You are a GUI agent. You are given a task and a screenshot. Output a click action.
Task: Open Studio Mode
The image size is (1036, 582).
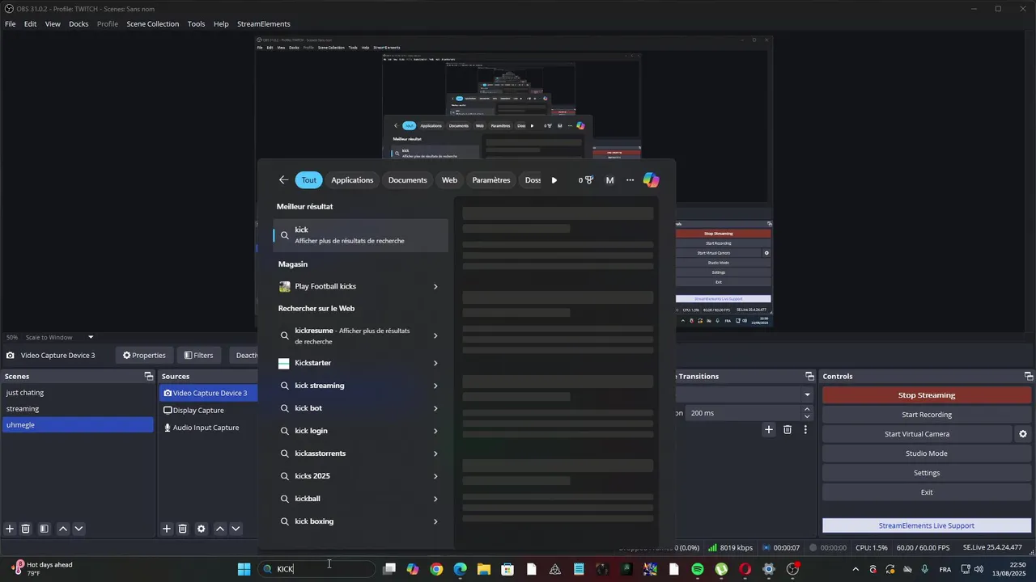click(927, 453)
